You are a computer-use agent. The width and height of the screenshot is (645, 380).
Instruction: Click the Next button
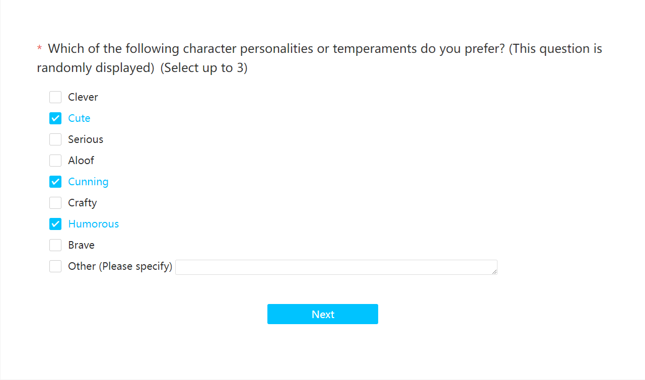click(323, 314)
